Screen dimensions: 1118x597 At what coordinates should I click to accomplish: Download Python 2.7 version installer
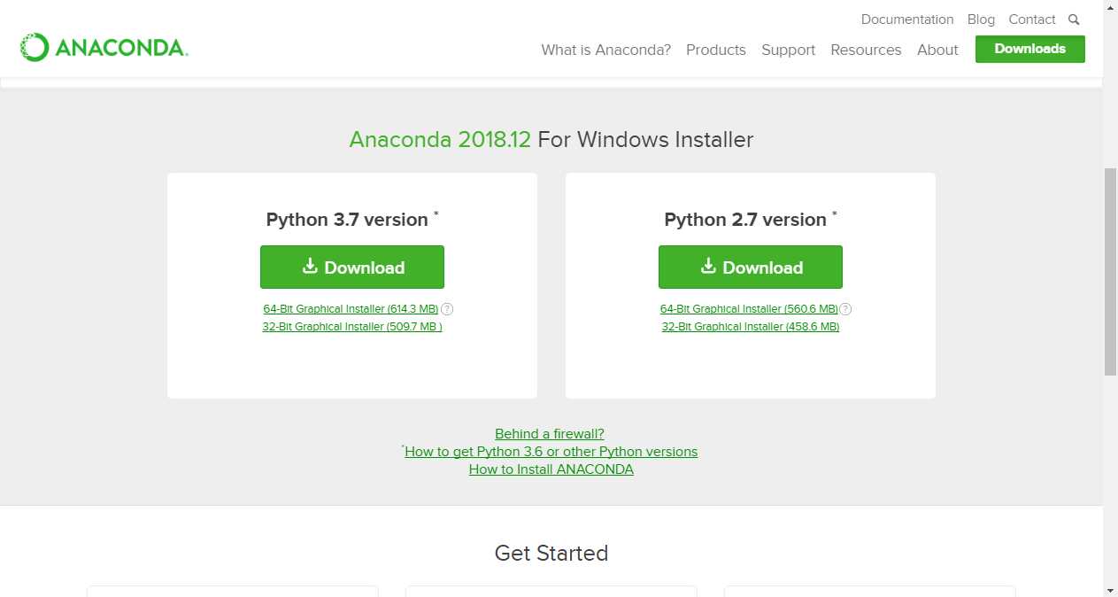click(x=751, y=267)
